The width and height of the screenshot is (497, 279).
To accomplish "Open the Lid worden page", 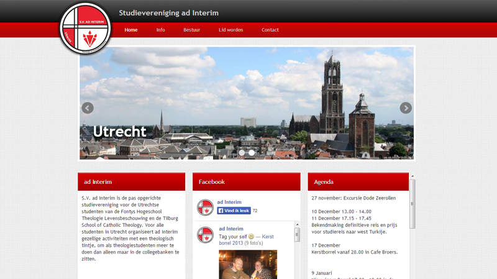I will pos(230,30).
